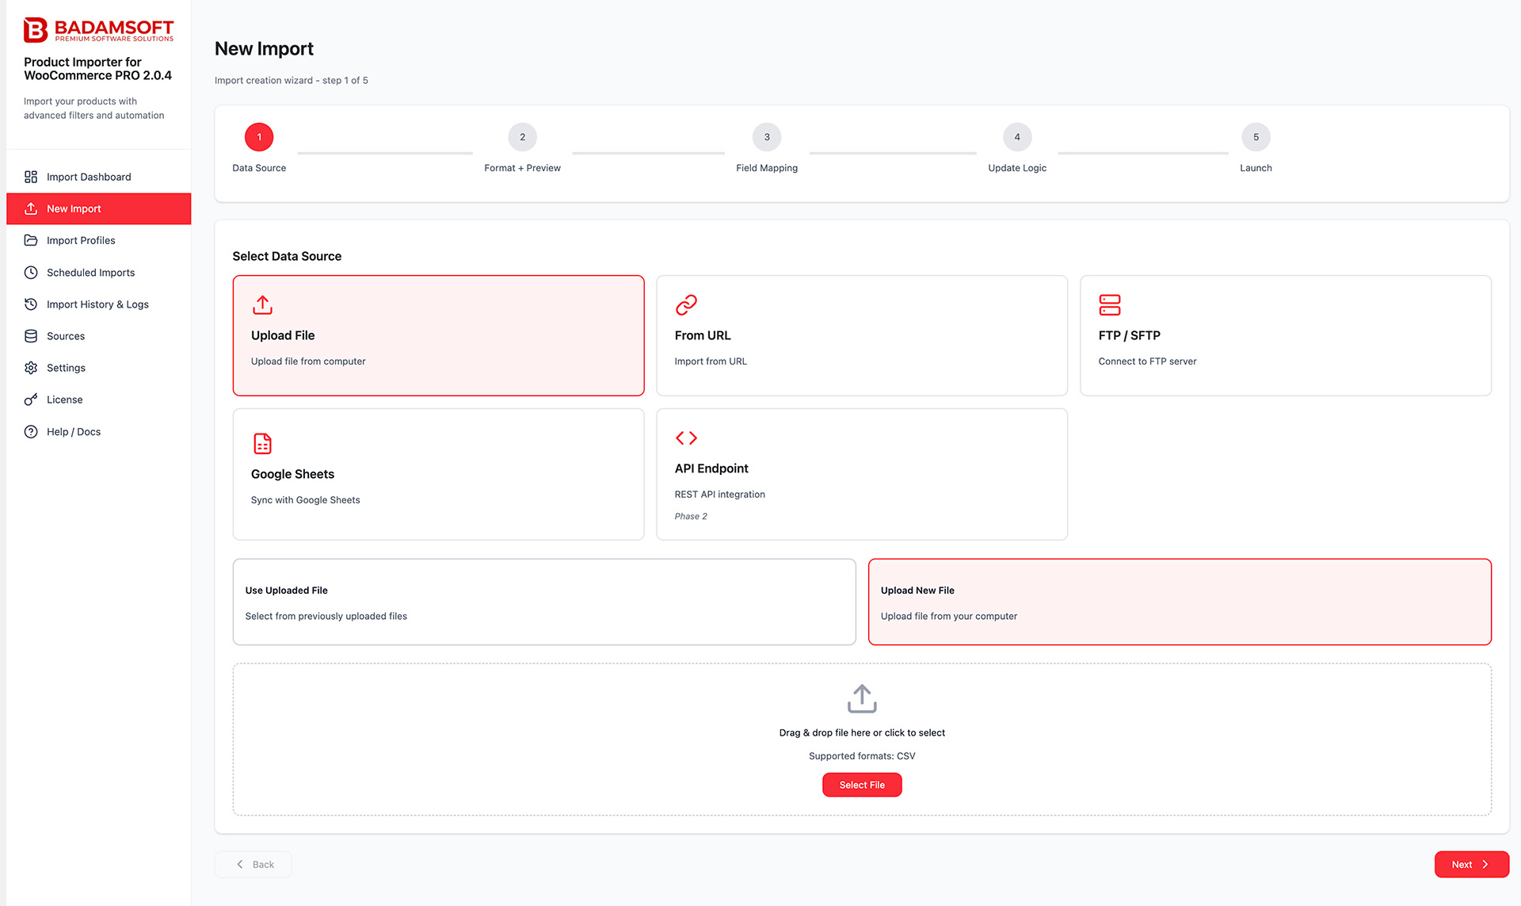The image size is (1521, 906).
Task: Click the dropzone upload tray icon
Action: click(x=861, y=699)
